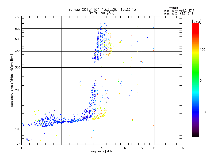Click the y-axis tick label '200'
The height and width of the screenshot is (161, 214).
click(18, 90)
